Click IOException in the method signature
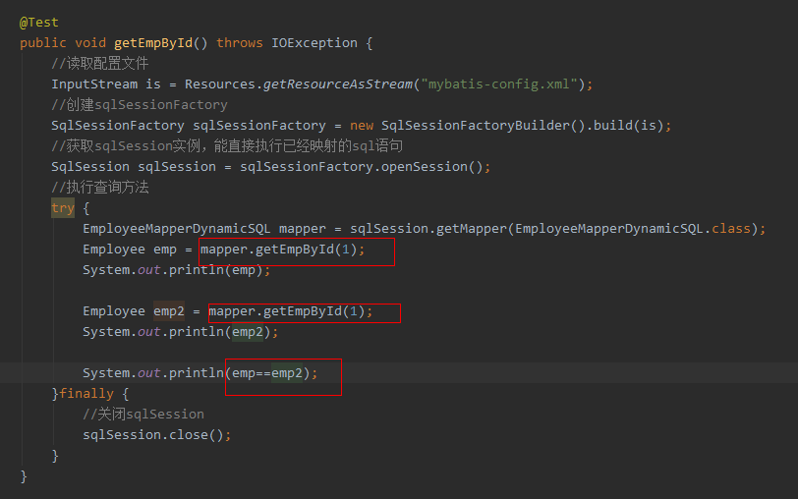This screenshot has width=798, height=499. click(314, 42)
